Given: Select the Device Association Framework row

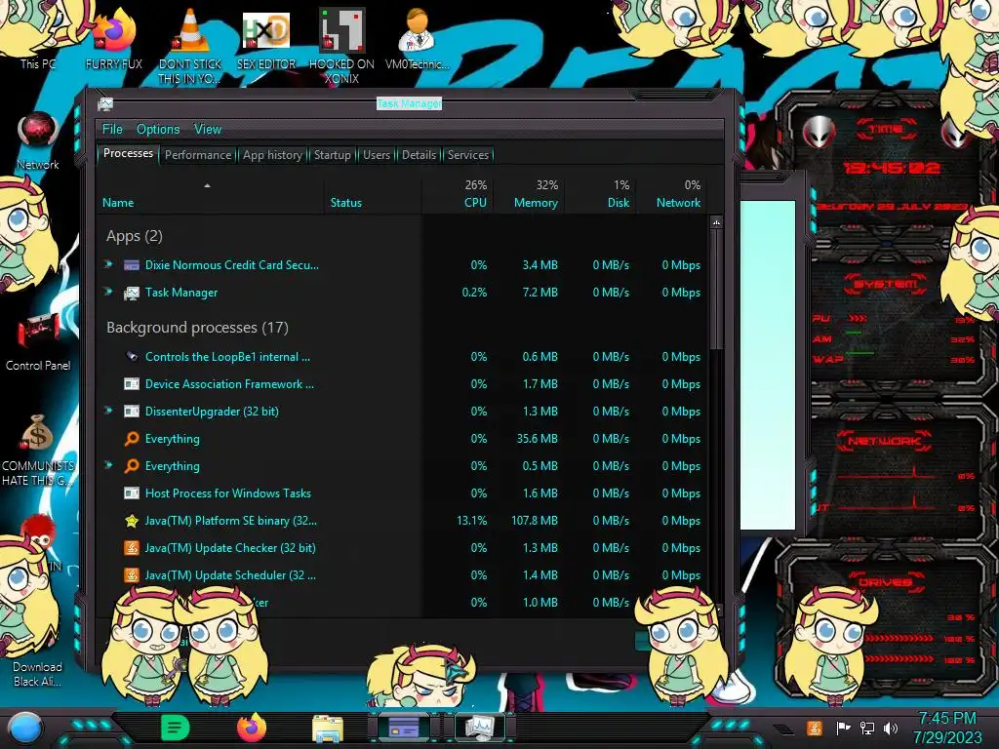Looking at the screenshot, I should click(401, 384).
